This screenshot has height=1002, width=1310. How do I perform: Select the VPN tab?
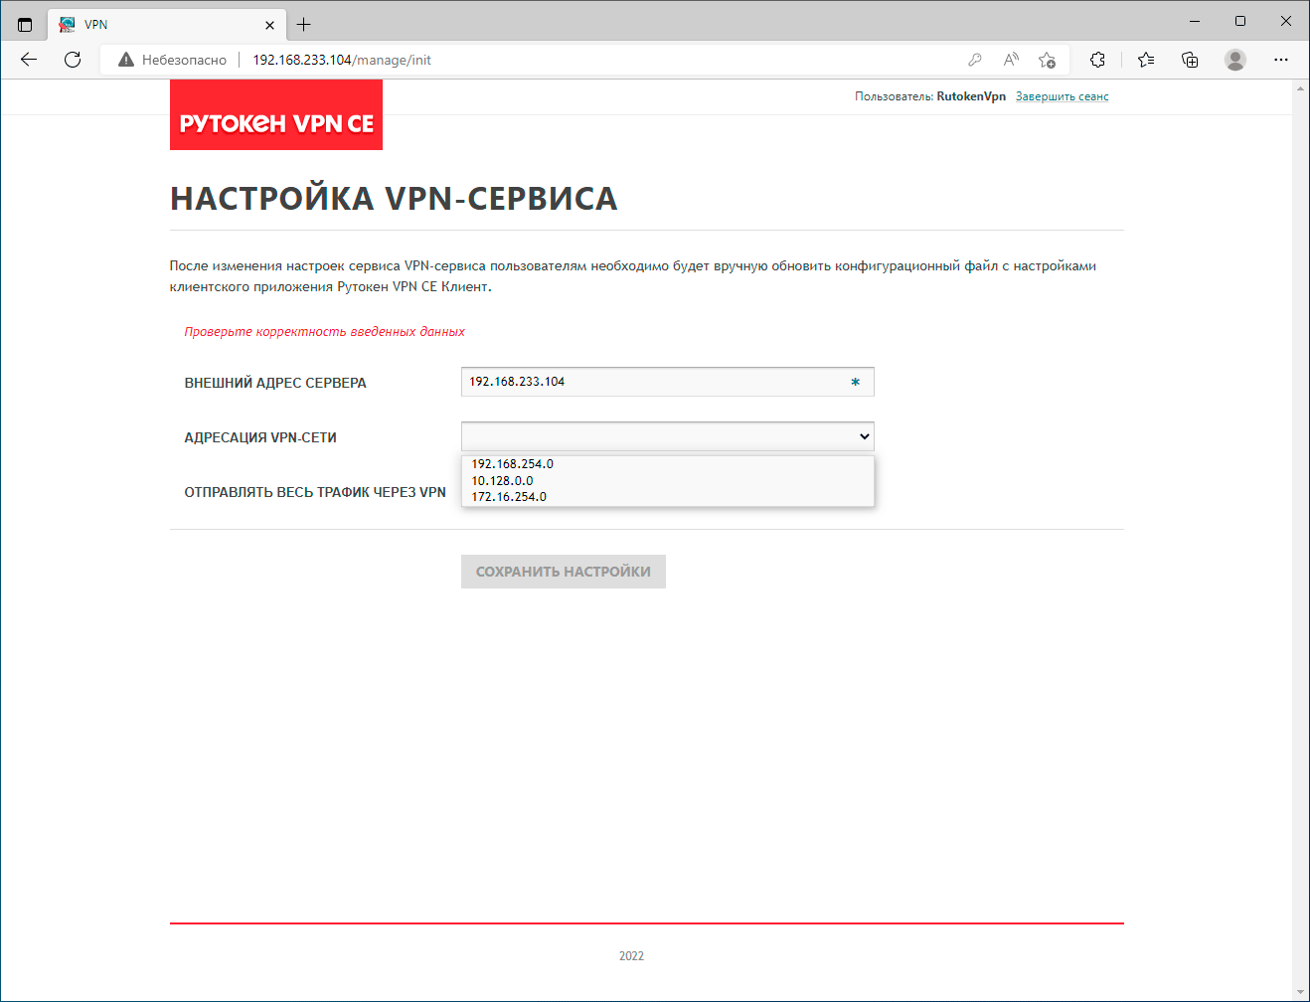(x=167, y=25)
